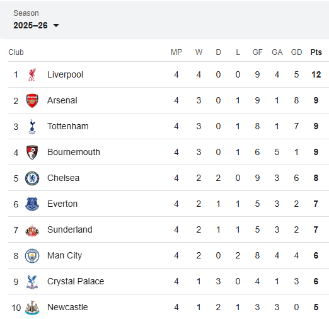Open the Liverpool team link
329x319 pixels.
(65, 74)
